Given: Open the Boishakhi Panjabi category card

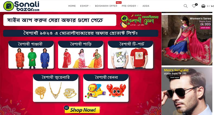Looking at the screenshot, I should [31, 55].
